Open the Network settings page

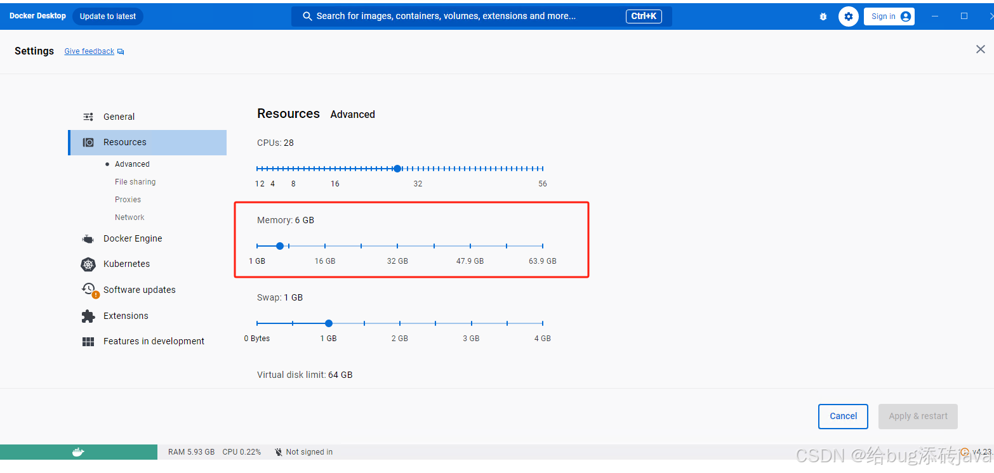pyautogui.click(x=129, y=217)
